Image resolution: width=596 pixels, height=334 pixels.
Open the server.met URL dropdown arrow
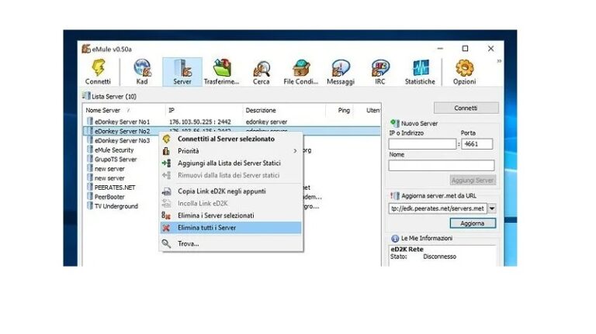pyautogui.click(x=492, y=208)
